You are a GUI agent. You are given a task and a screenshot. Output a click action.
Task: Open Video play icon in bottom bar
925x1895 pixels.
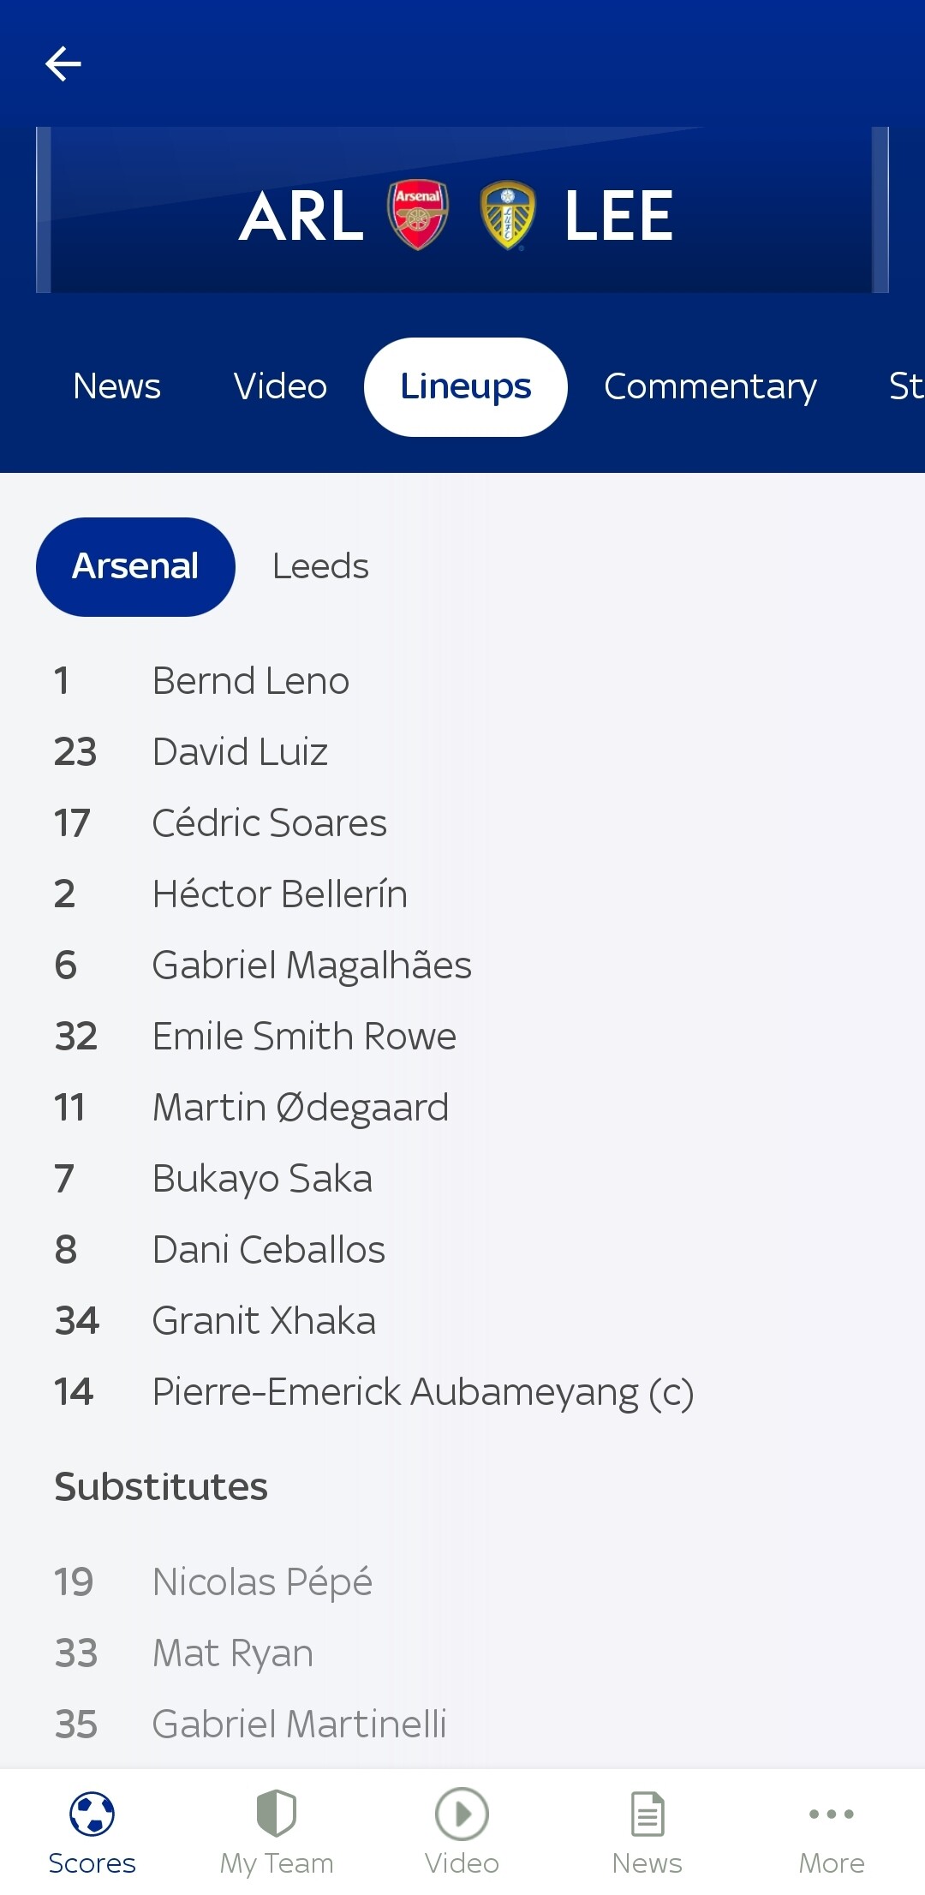coord(462,1814)
